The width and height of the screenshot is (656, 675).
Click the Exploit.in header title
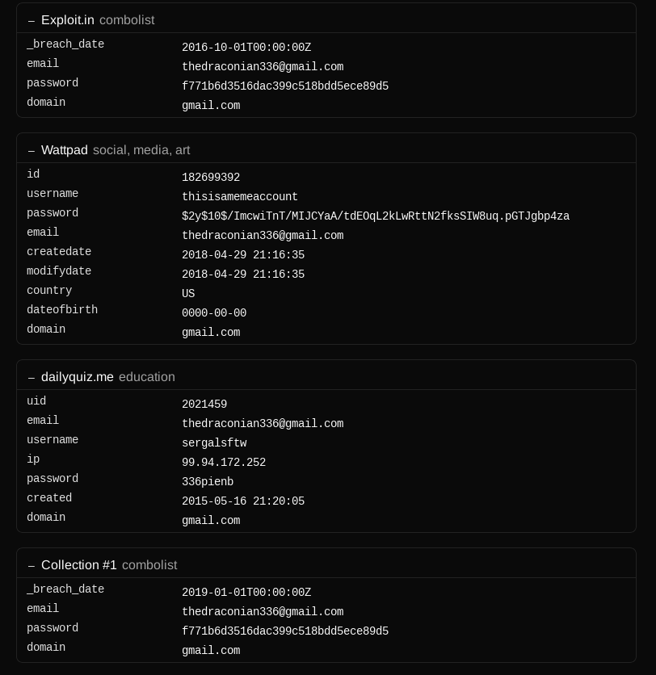click(x=68, y=20)
